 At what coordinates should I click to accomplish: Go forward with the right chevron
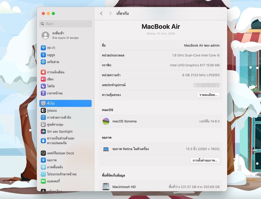(110, 14)
